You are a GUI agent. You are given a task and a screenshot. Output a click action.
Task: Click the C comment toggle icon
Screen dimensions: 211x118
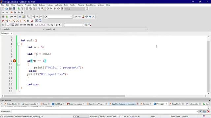pos(60,25)
